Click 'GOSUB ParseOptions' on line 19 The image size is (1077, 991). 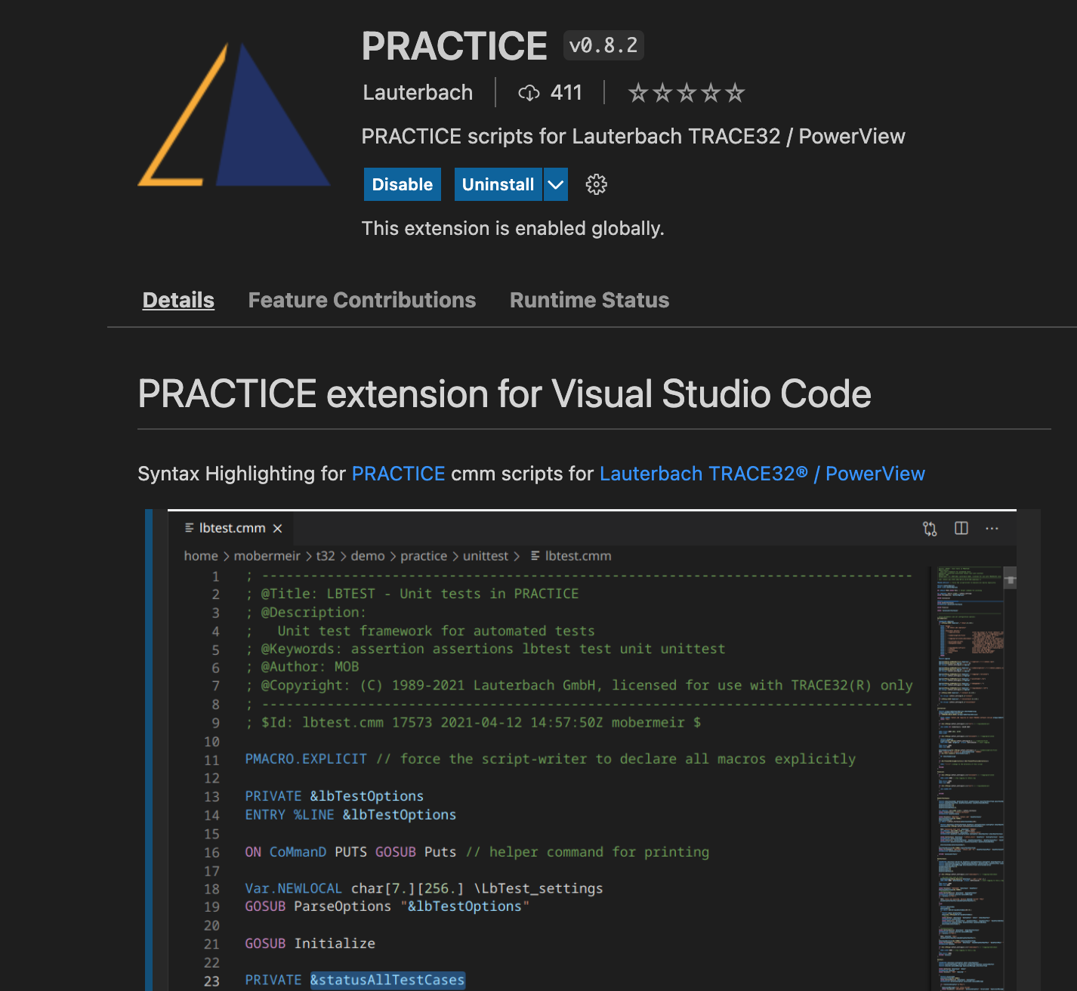click(318, 906)
